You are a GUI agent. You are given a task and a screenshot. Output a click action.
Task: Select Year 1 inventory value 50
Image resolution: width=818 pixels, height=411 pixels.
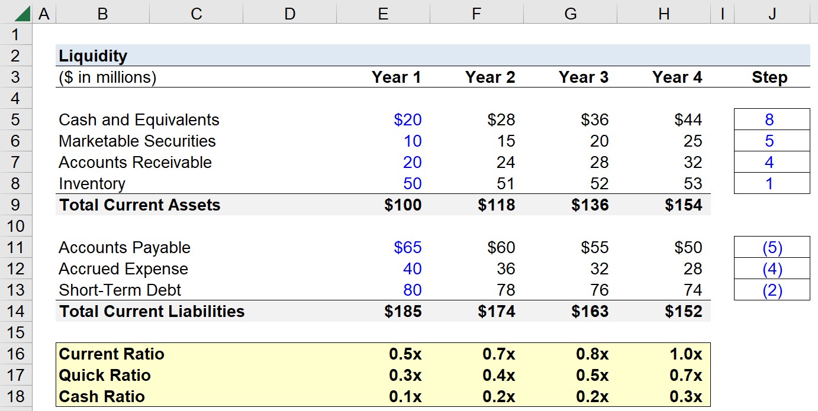[x=413, y=184]
